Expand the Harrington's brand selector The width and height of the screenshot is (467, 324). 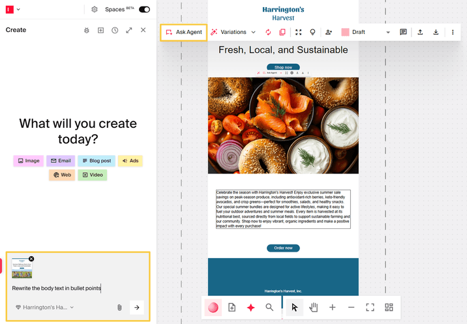[x=44, y=307]
